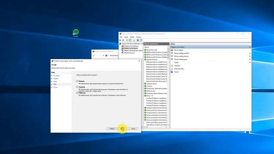The height and width of the screenshot is (154, 274).
Task: Click Panel sterowania breadcrumb in background window
Action: click(x=114, y=56)
